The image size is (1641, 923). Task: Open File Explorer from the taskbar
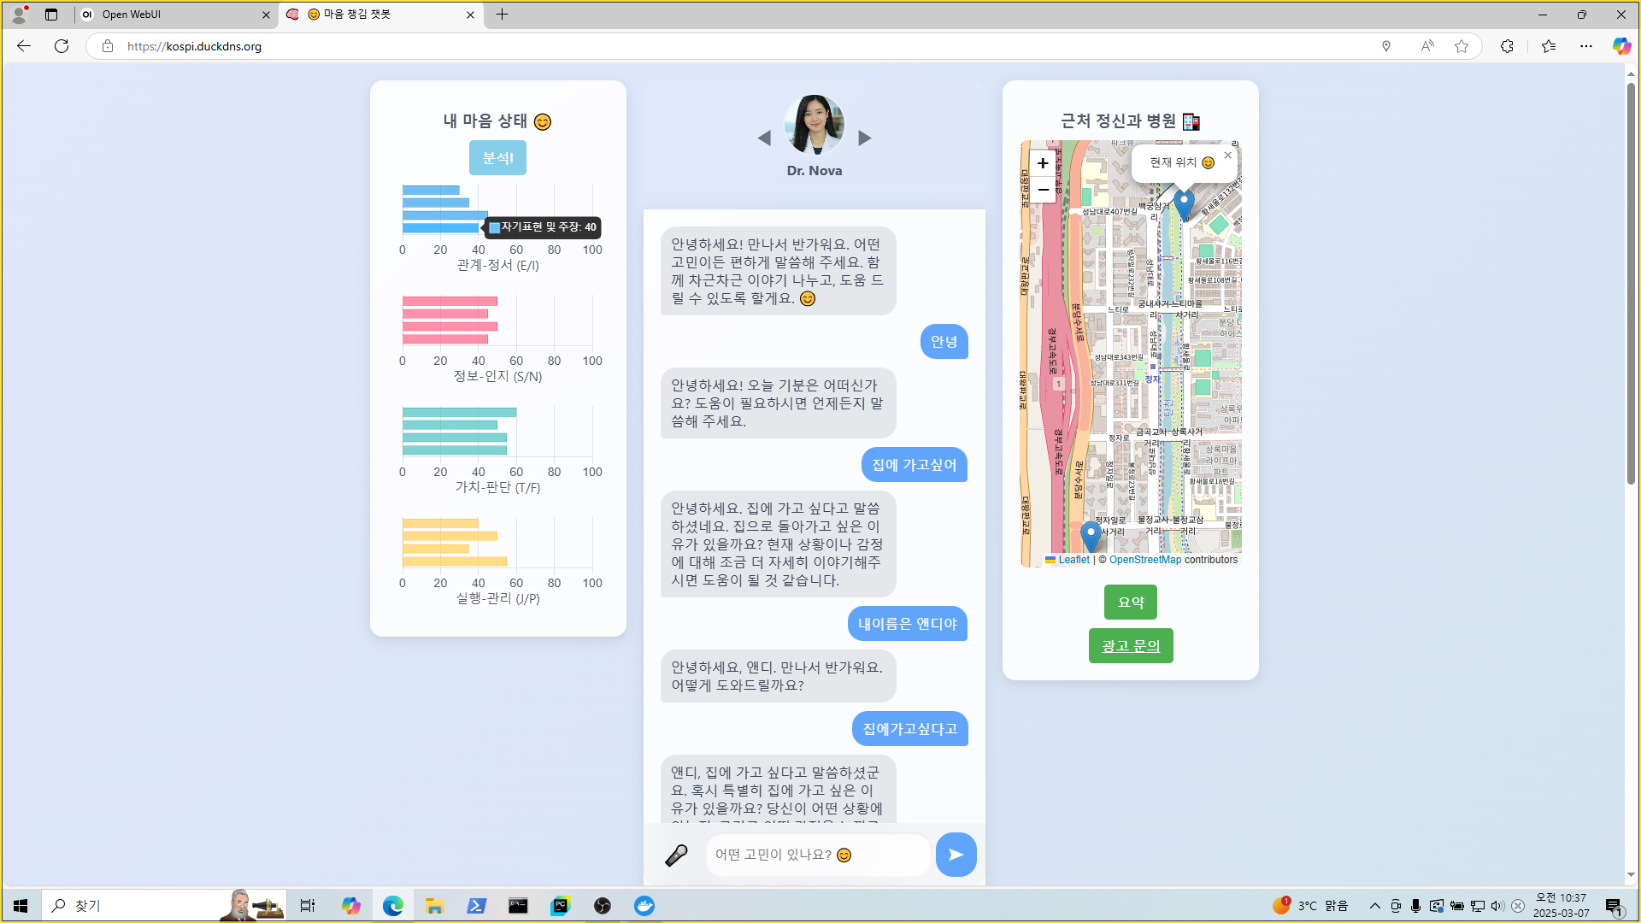(434, 906)
